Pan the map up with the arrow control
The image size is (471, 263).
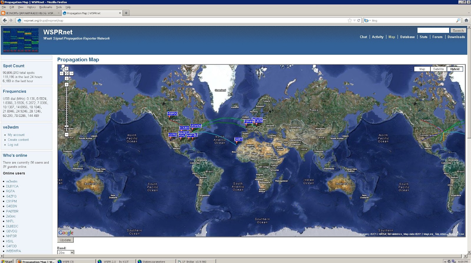click(x=67, y=69)
